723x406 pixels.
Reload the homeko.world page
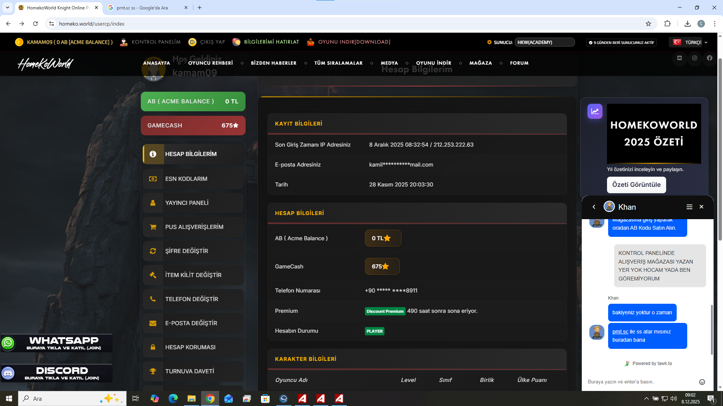click(35, 24)
